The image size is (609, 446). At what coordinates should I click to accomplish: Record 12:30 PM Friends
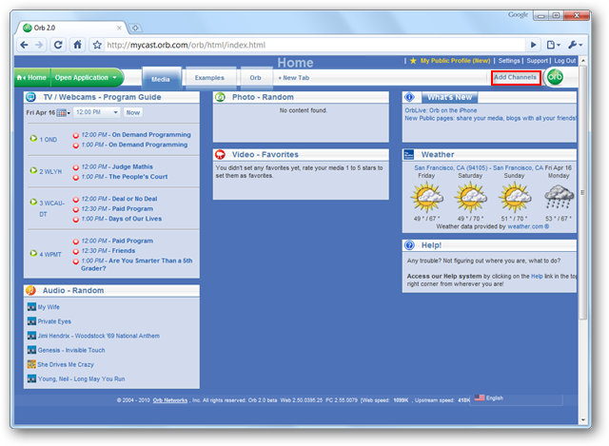click(76, 252)
